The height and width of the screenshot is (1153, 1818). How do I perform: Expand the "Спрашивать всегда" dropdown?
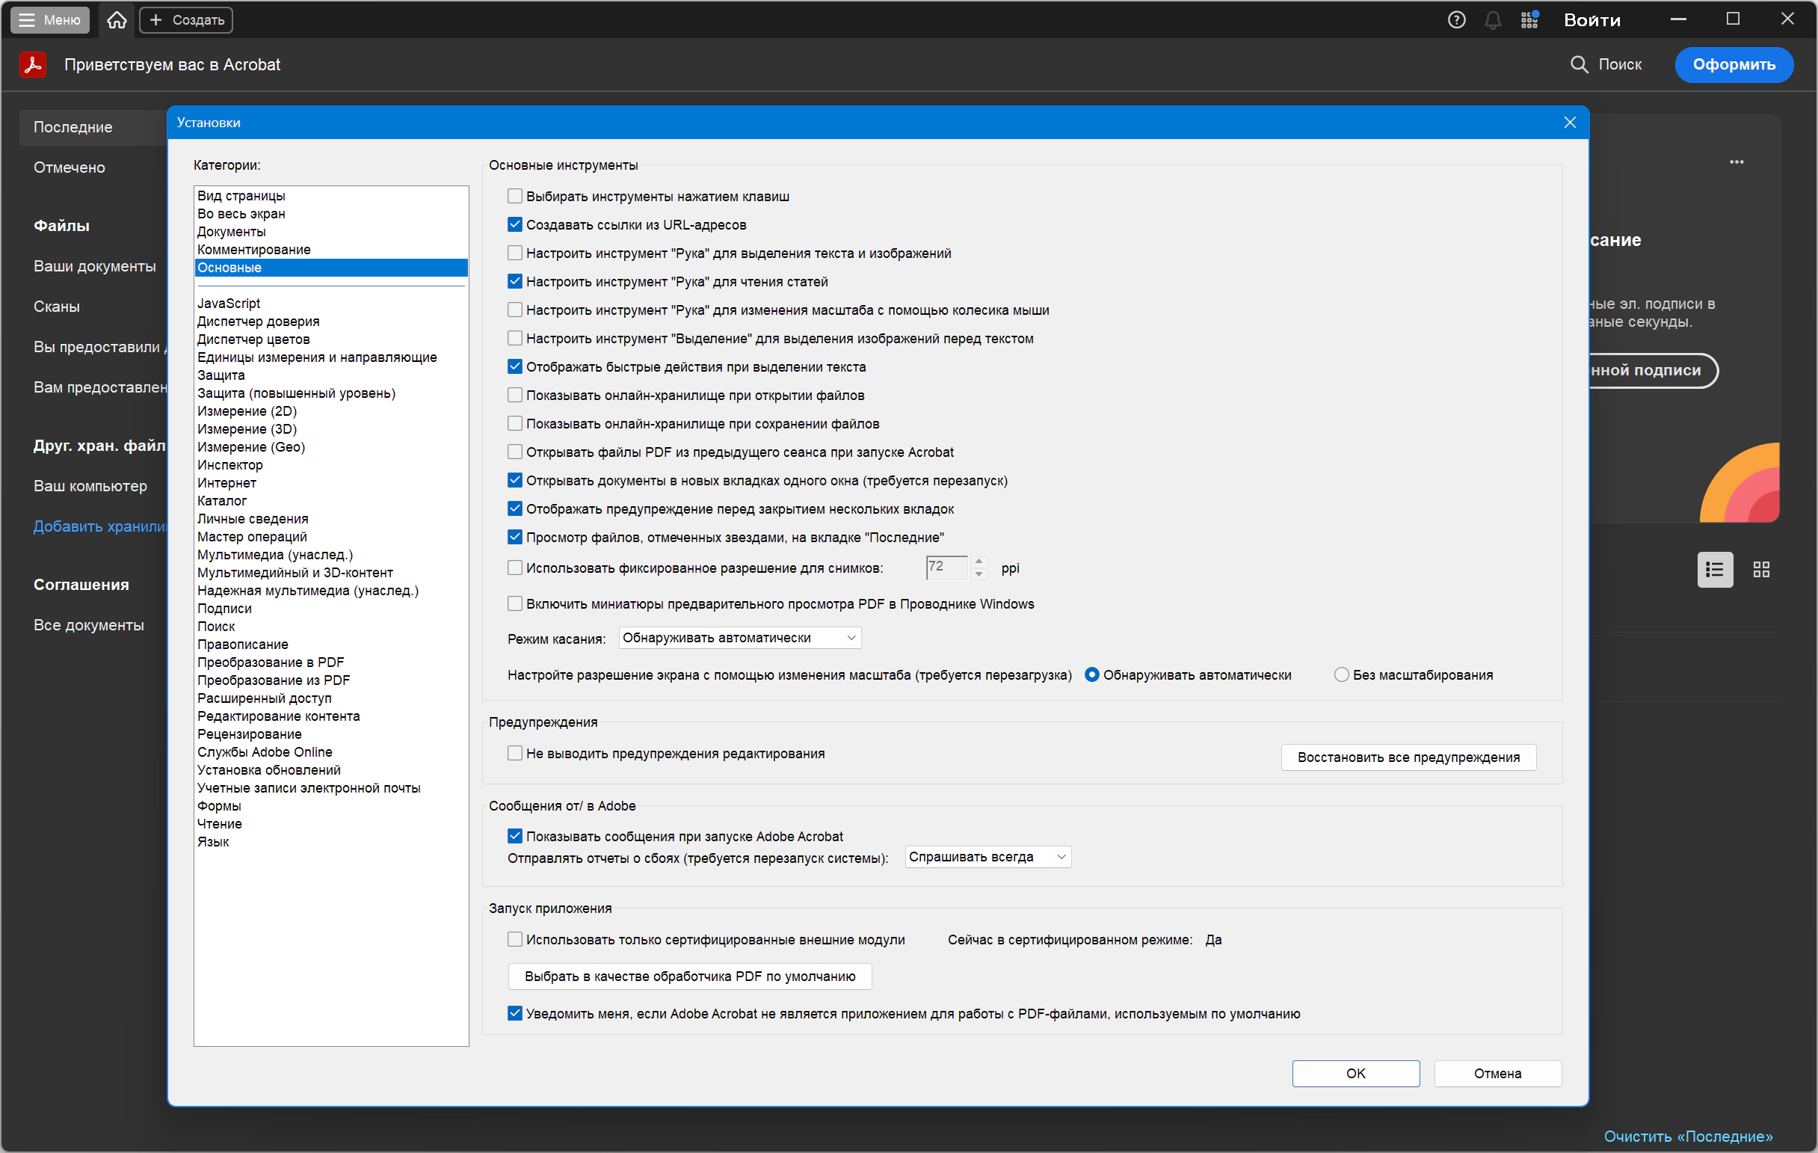tap(987, 857)
